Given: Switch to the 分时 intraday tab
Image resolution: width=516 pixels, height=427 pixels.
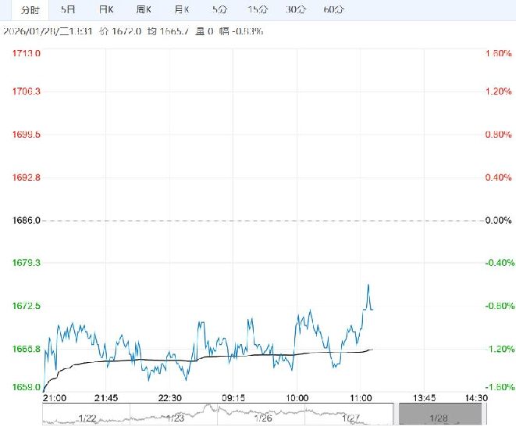Looking at the screenshot, I should pyautogui.click(x=29, y=10).
